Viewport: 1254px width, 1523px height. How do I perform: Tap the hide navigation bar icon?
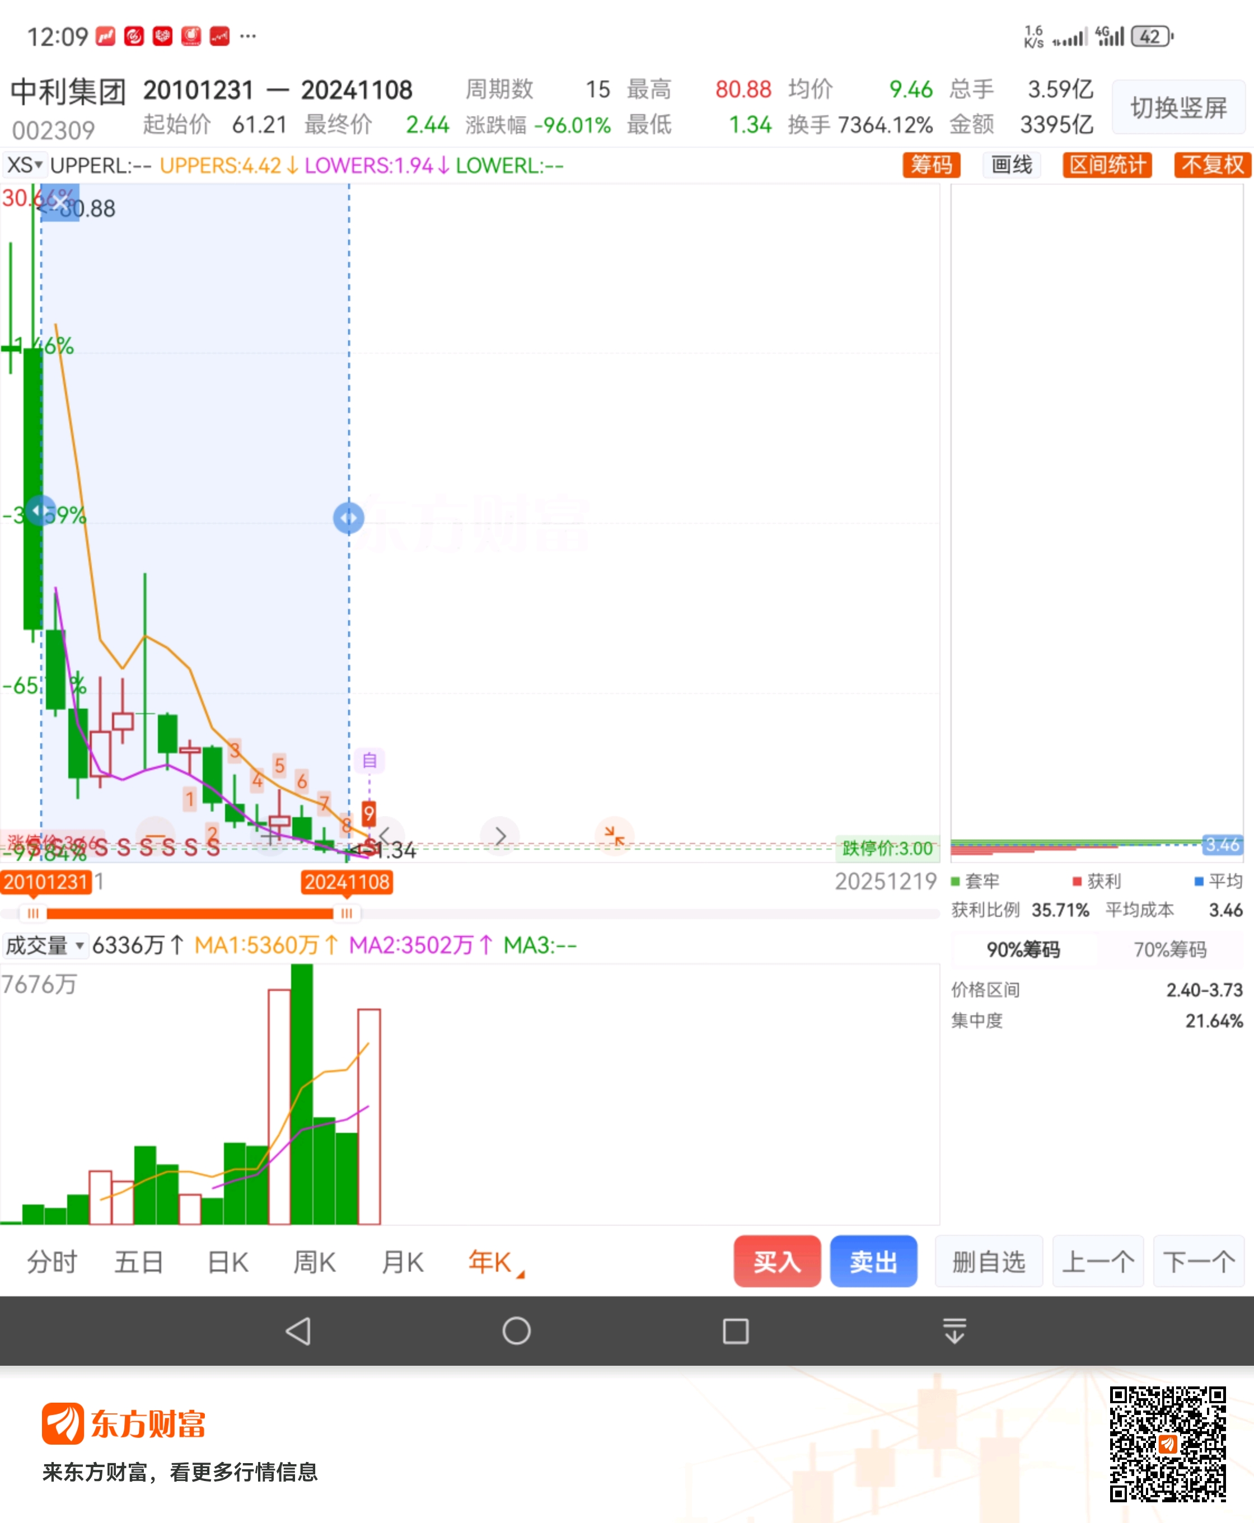[954, 1330]
